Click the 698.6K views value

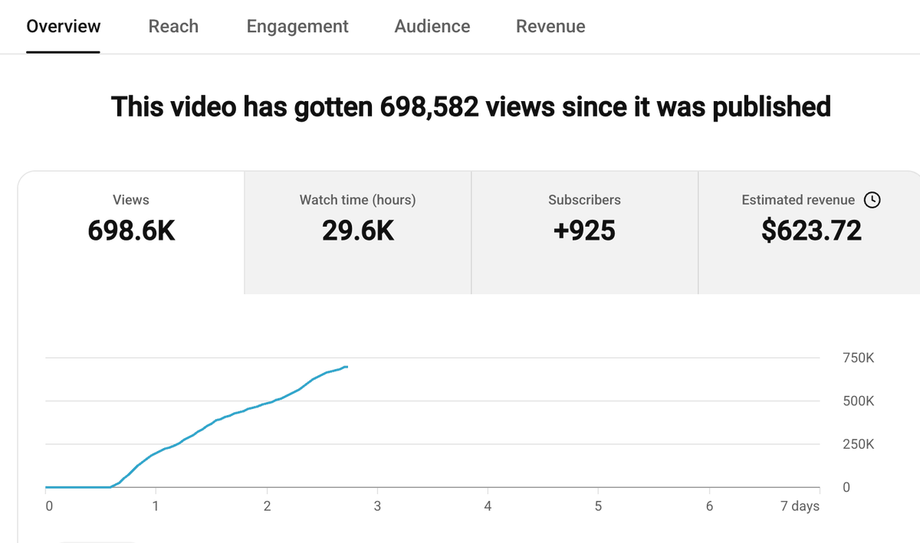pos(131,230)
